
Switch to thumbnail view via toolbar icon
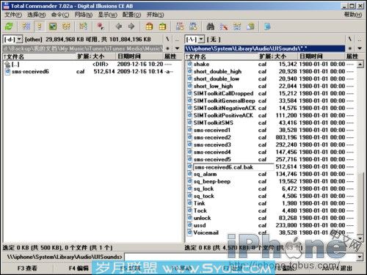point(53,26)
